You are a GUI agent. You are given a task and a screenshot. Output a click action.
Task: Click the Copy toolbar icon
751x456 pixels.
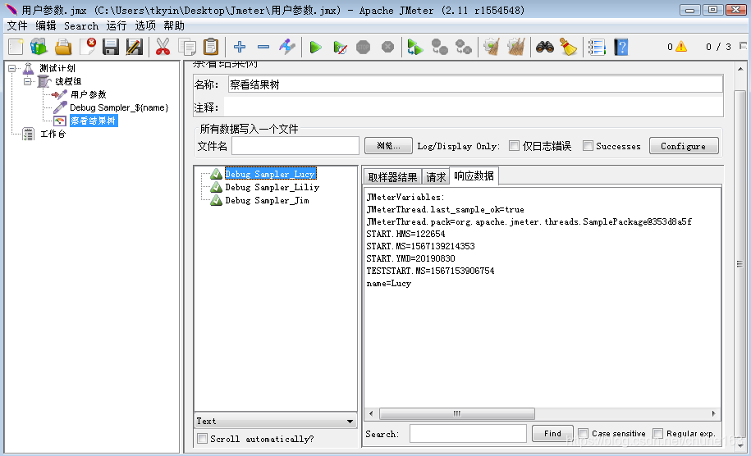(187, 47)
